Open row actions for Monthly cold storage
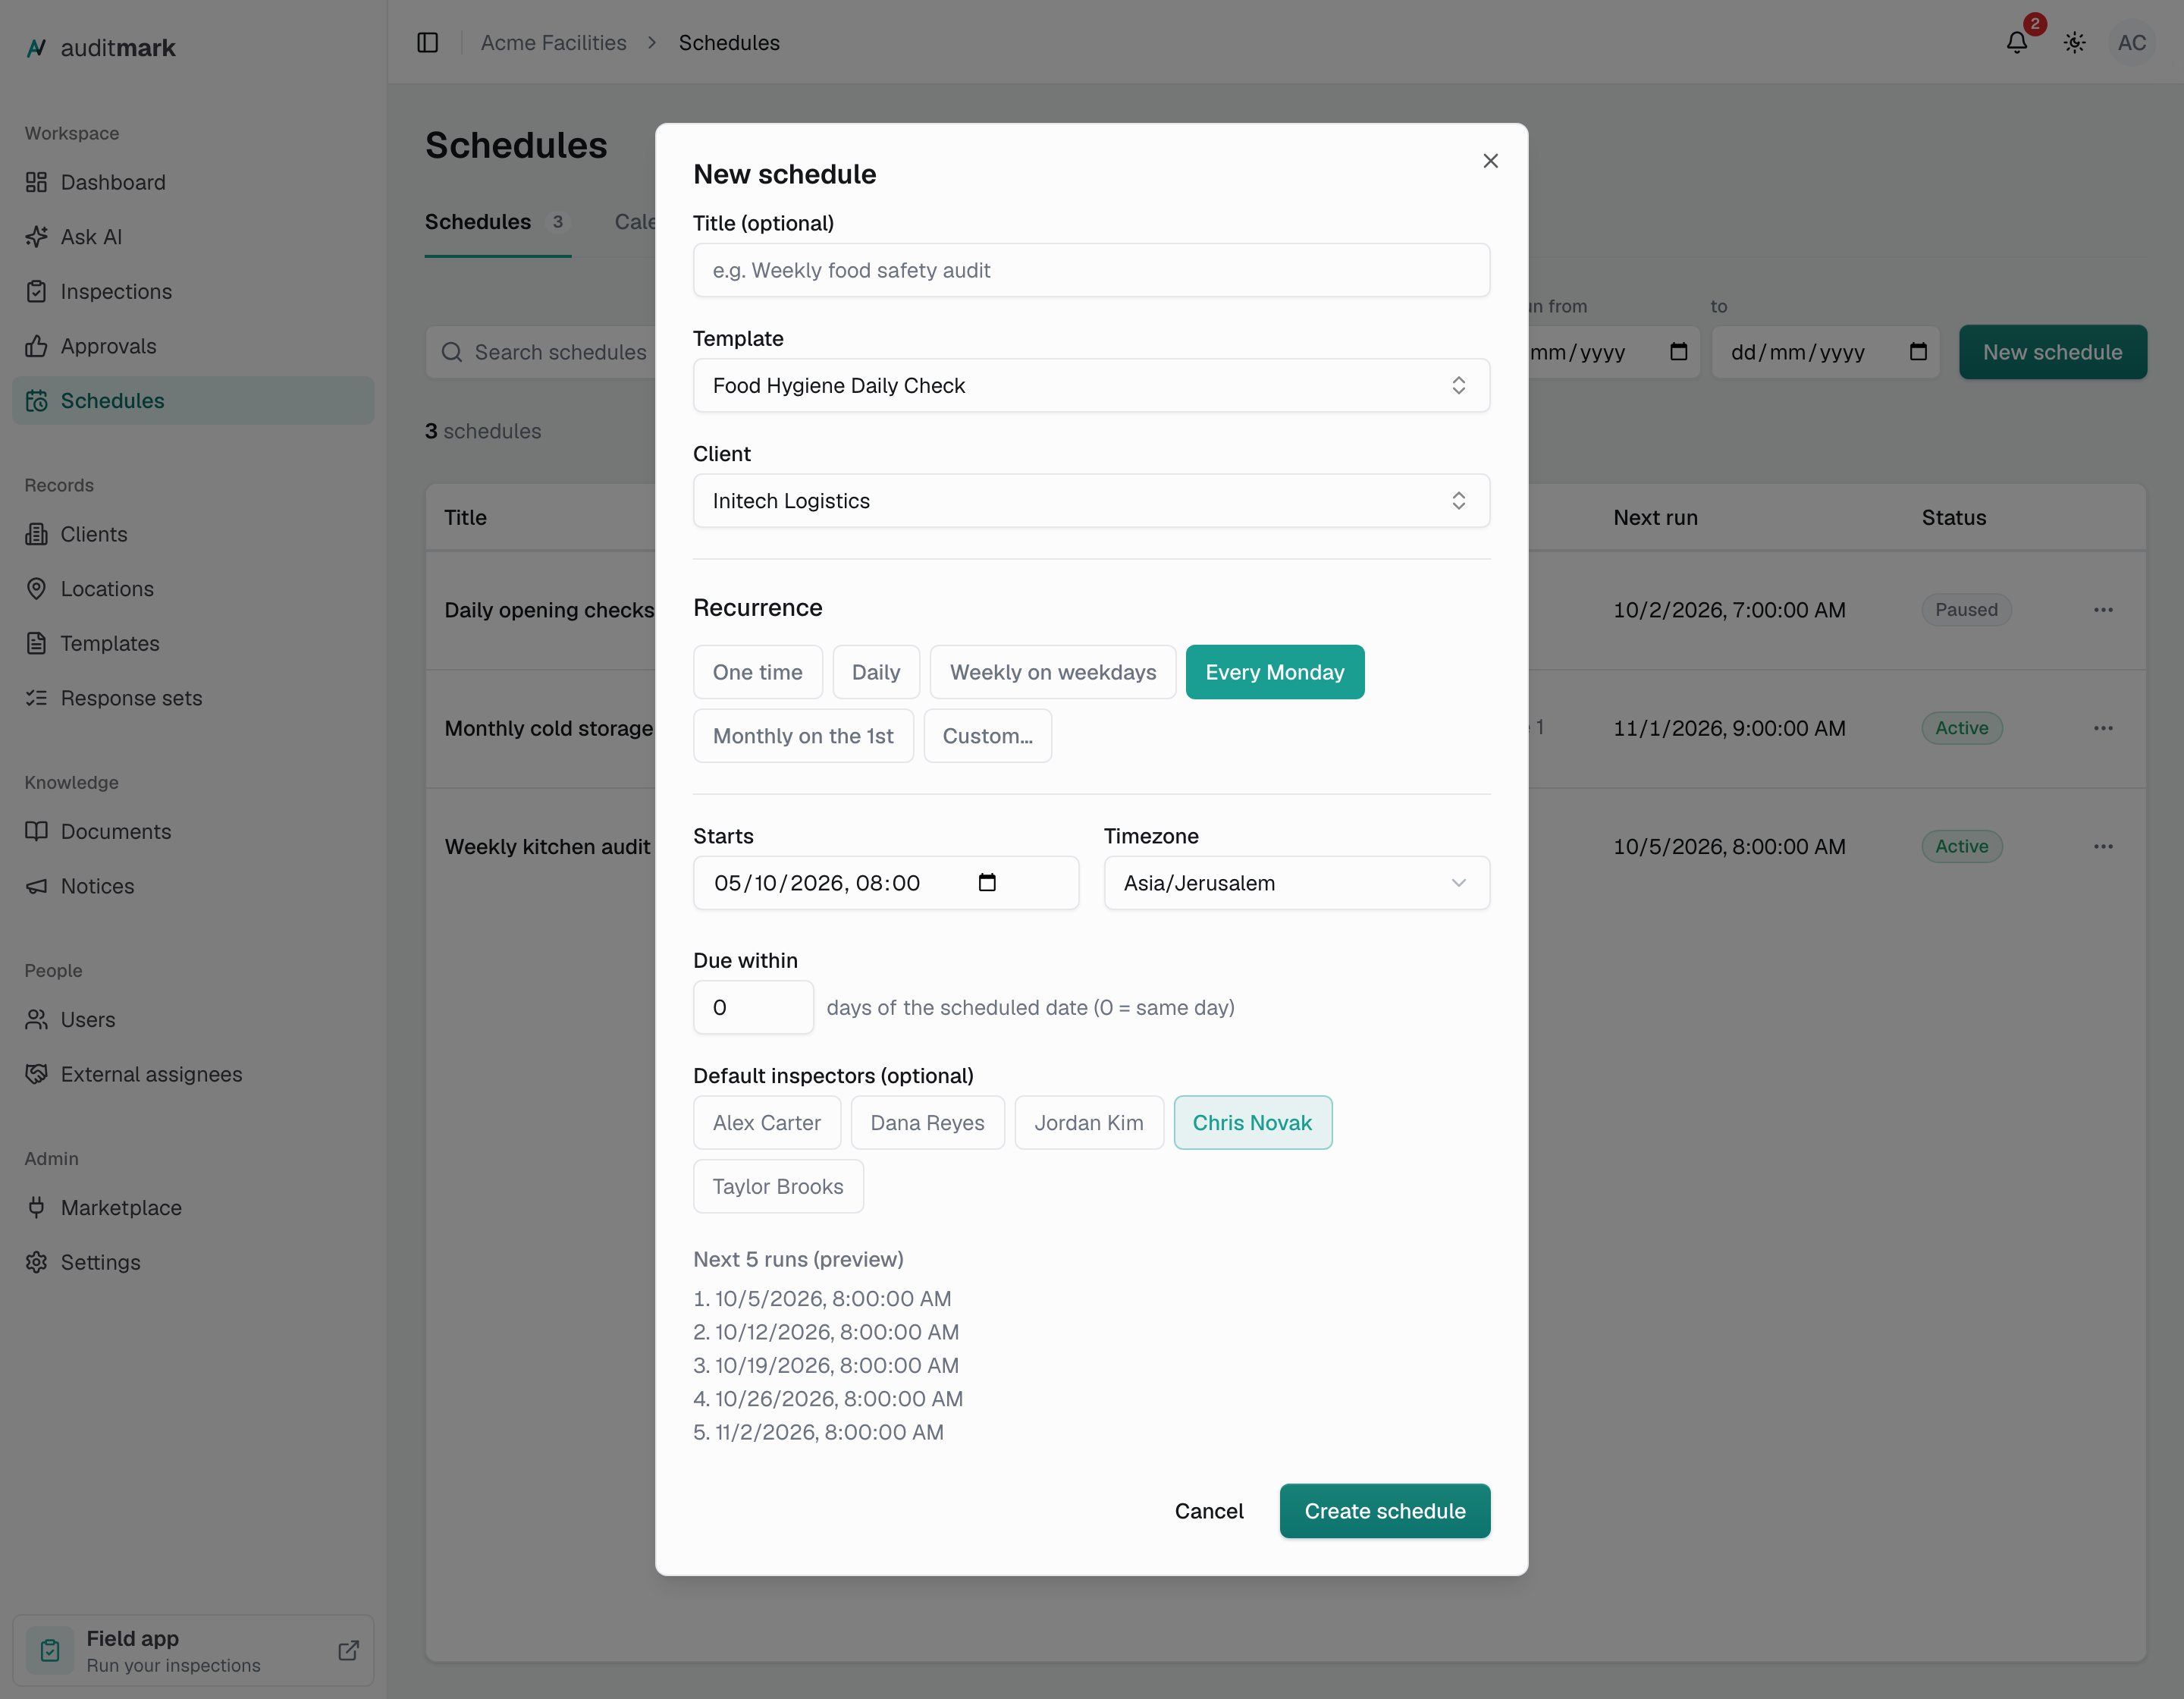 point(2103,728)
